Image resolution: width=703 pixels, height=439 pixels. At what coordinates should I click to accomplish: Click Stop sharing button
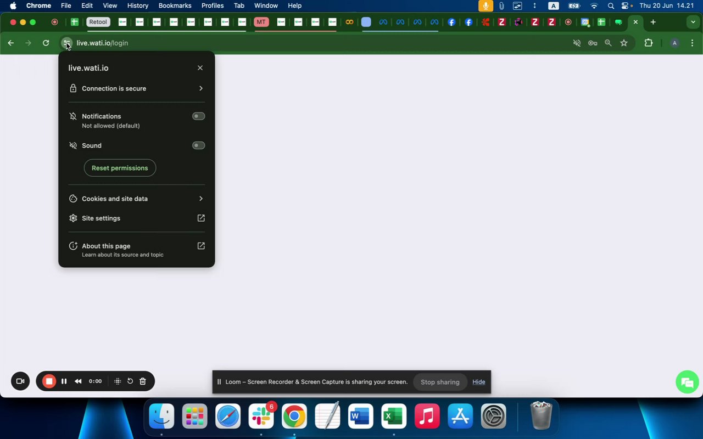pyautogui.click(x=440, y=382)
